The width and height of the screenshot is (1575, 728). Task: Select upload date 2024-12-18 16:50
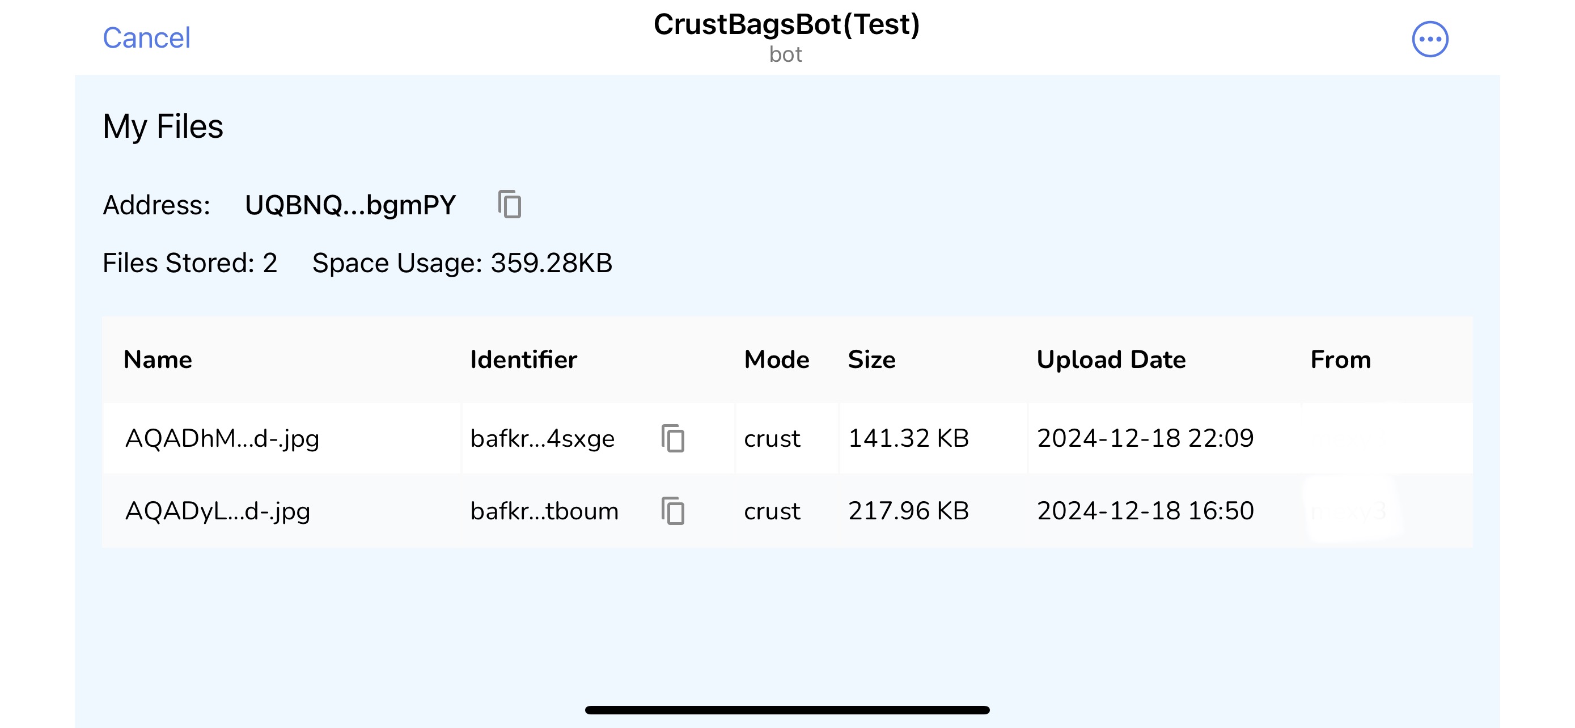click(1145, 511)
